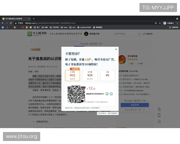Image resolution: width=180 pixels, height=144 pixels.
Task: Click the payment QR code
Action: click(x=76, y=94)
